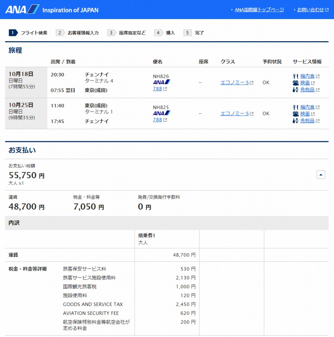
Task: Click 旅客保安サービス料 fee row
Action: click(129, 269)
